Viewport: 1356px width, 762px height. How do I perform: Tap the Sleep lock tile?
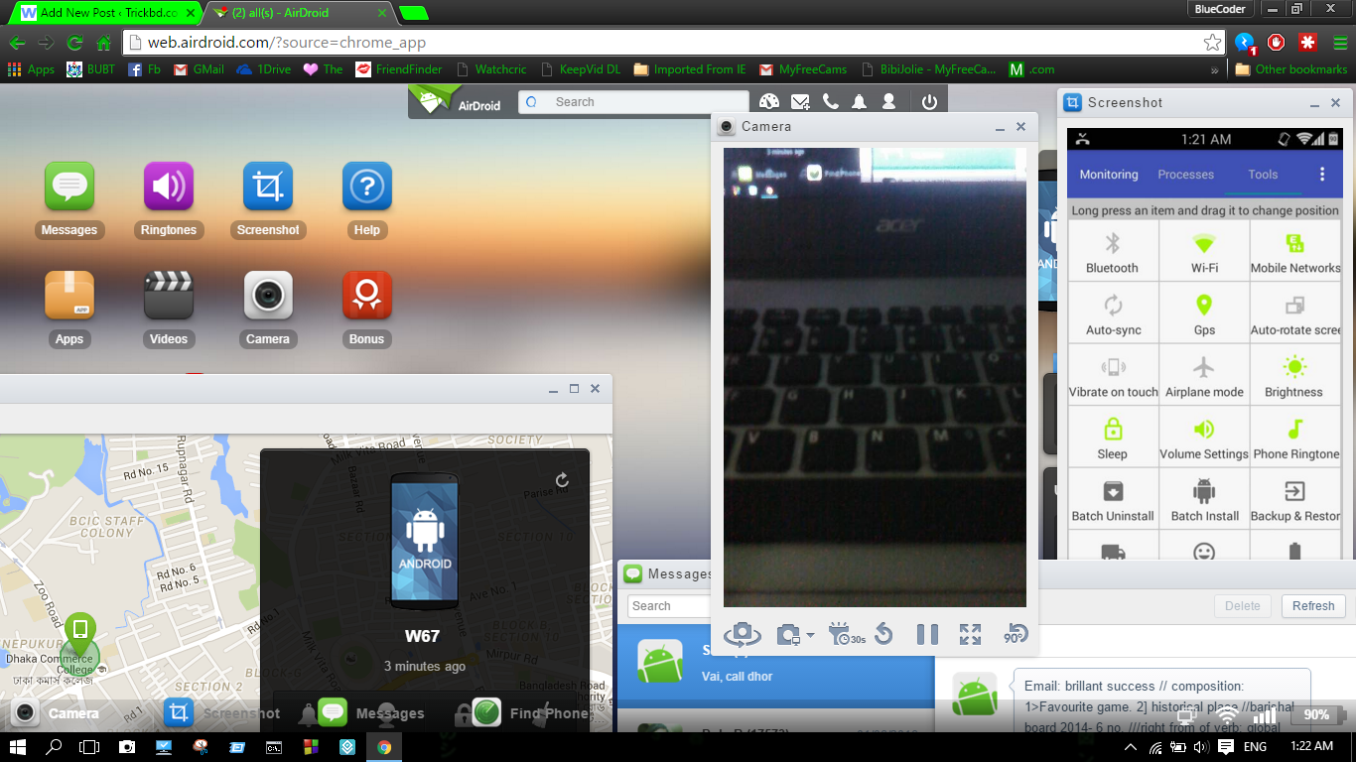pyautogui.click(x=1113, y=438)
